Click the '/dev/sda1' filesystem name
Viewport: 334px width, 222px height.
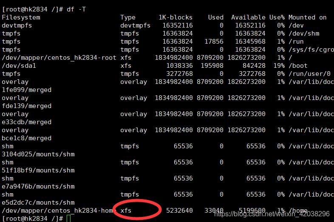pyautogui.click(x=19, y=66)
